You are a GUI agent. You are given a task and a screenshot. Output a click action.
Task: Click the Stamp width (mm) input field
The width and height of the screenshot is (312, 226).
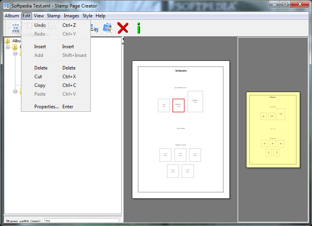coord(82,220)
